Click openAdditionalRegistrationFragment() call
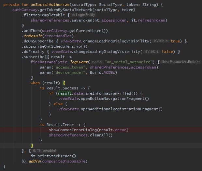 [x=122, y=109]
